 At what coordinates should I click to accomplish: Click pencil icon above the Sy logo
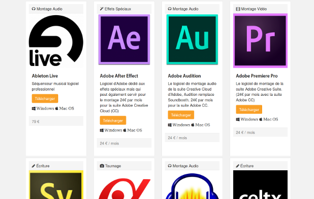34,166
